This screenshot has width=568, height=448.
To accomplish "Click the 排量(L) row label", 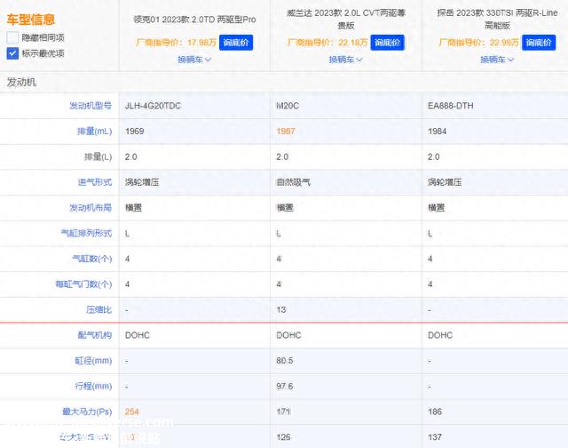I will pyautogui.click(x=98, y=156).
